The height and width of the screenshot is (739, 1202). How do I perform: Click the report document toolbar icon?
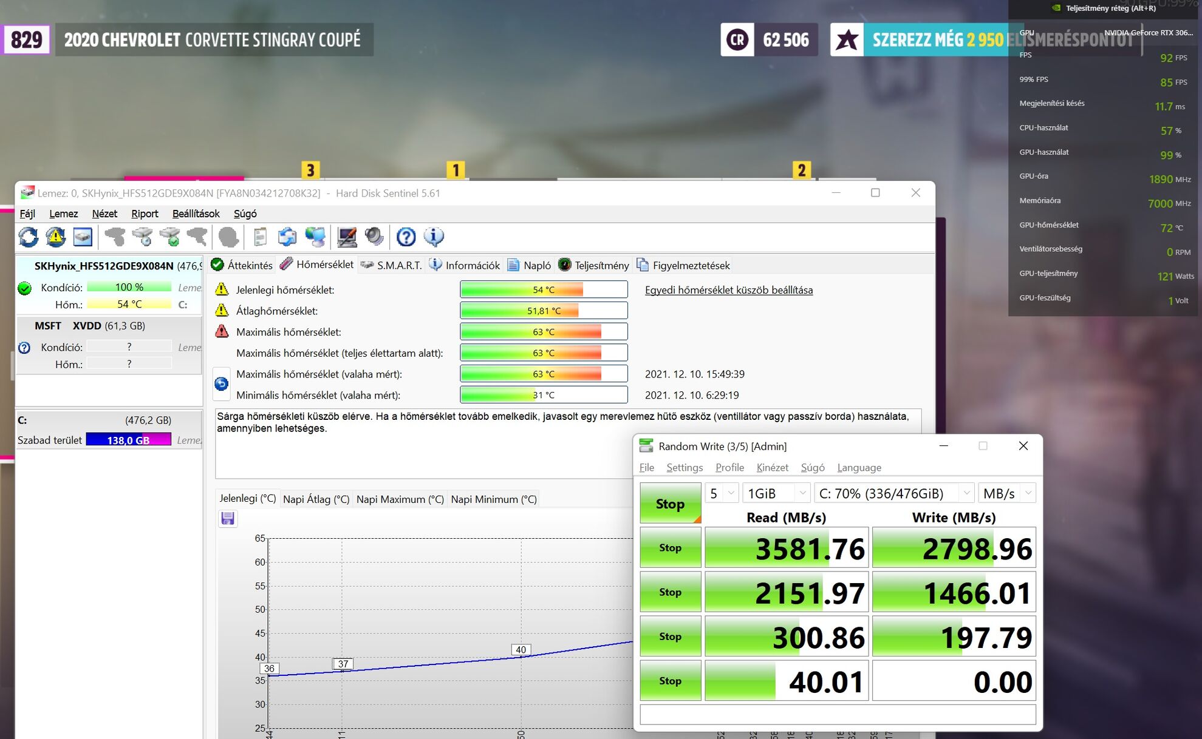click(x=260, y=237)
